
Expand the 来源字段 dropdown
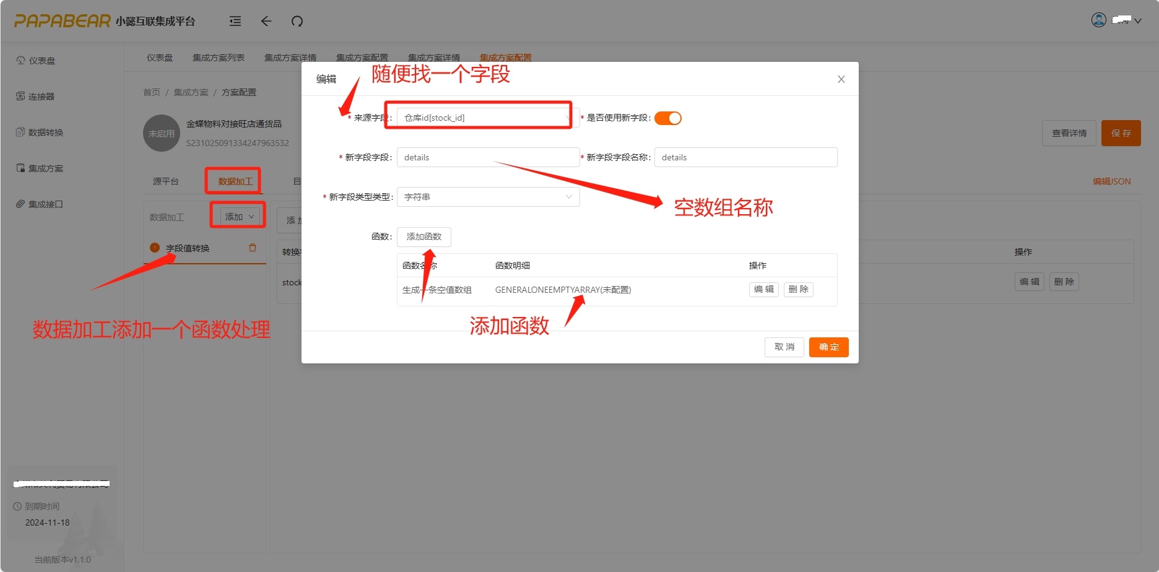click(487, 118)
